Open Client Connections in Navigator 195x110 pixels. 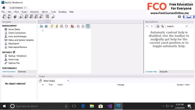click(x=17, y=33)
